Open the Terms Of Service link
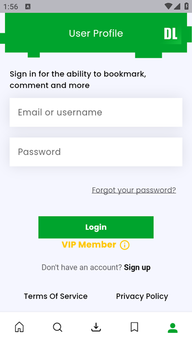192x342 pixels. pos(55,296)
